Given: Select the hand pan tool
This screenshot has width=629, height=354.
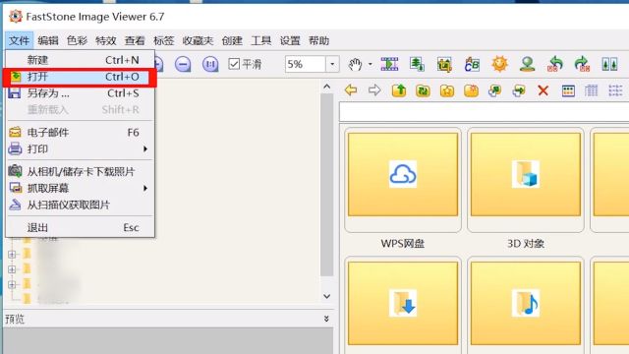Looking at the screenshot, I should (355, 64).
